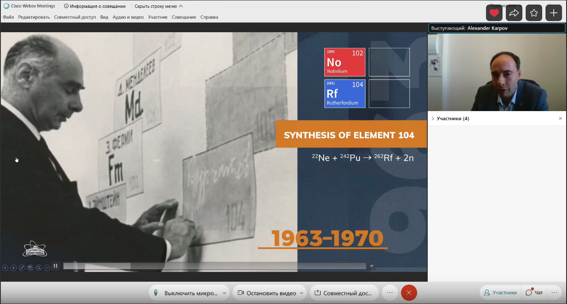Click the slideshow zoom magnifier icon
The image size is (567, 304).
38,268
